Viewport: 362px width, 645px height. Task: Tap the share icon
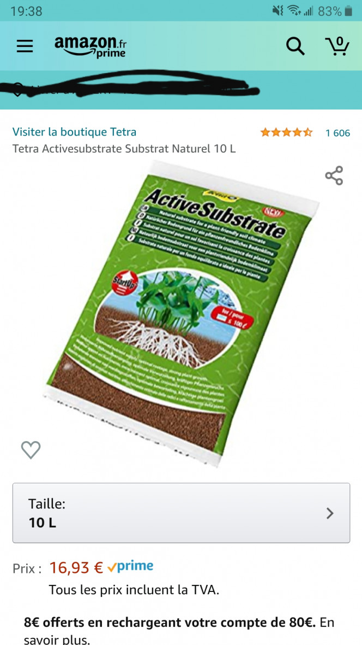click(334, 175)
